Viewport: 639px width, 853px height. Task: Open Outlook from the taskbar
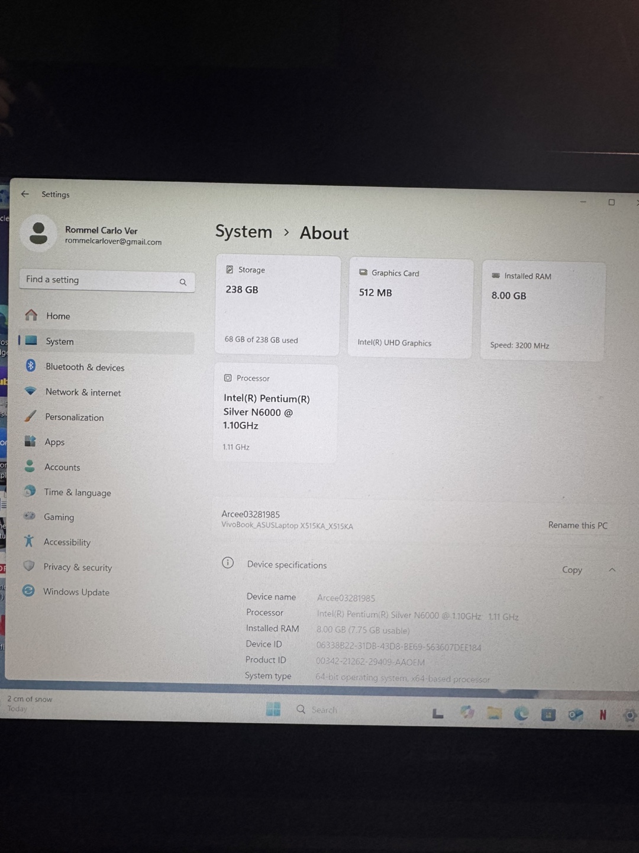pyautogui.click(x=576, y=715)
